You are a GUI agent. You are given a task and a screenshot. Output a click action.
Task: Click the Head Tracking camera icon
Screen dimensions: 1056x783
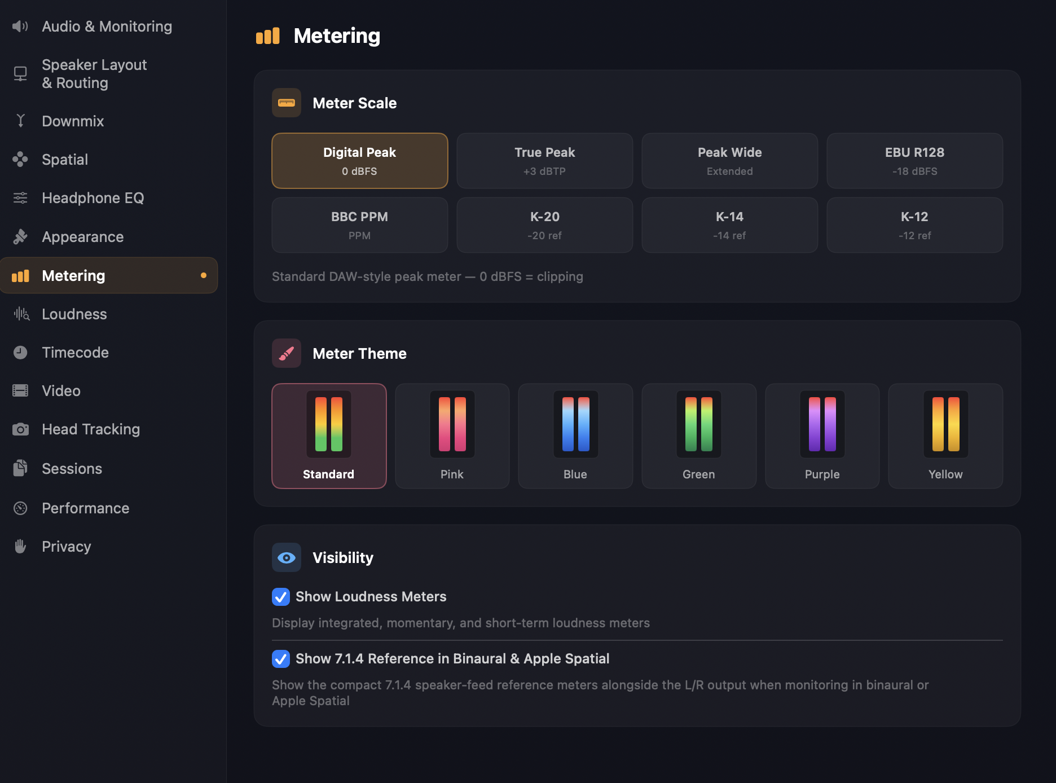20,429
